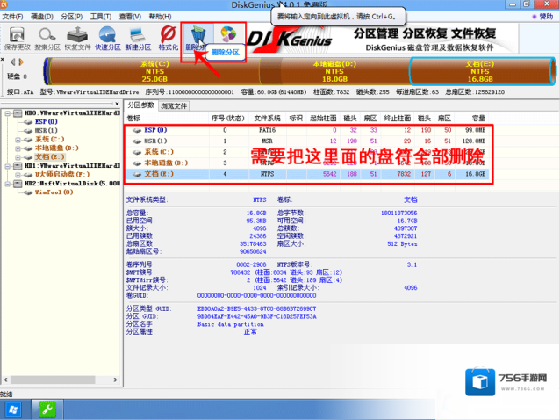Image resolution: width=560 pixels, height=420 pixels.
Task: Select U大师启动盘(F:) in the disk tree
Action: click(55, 174)
